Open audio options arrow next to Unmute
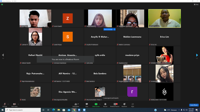Image resolution: width=200 pixels, height=112 pixels. pos(8,104)
